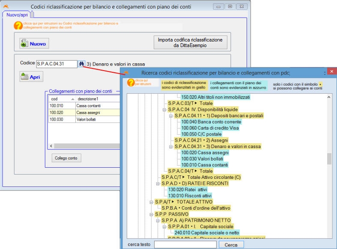Viewport: 337px width, 249px height.
Task: Select S.P.A.C.04.21 Assegni tree item
Action: (x=201, y=140)
